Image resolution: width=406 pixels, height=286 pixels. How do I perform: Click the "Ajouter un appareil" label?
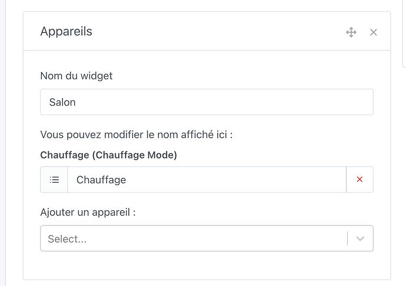[x=88, y=212]
